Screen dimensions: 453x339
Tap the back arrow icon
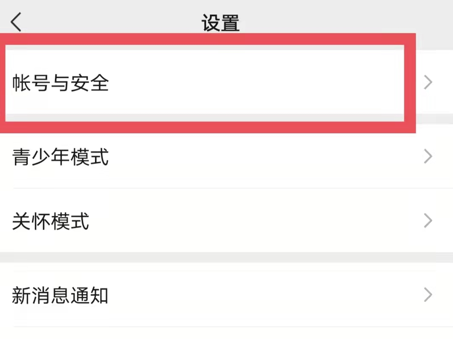click(16, 22)
